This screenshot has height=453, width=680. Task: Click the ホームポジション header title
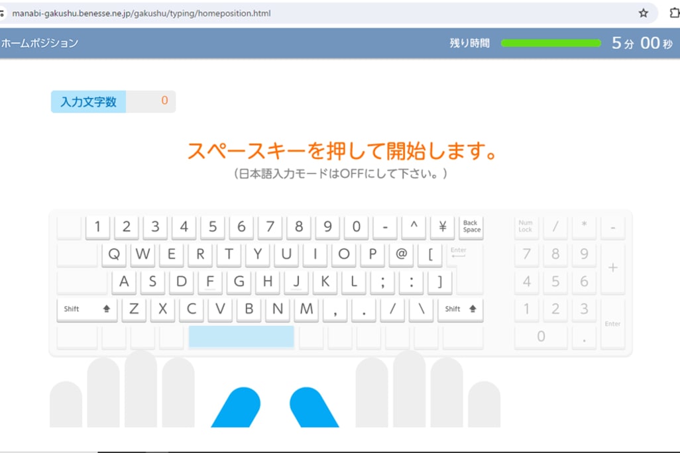[x=40, y=43]
